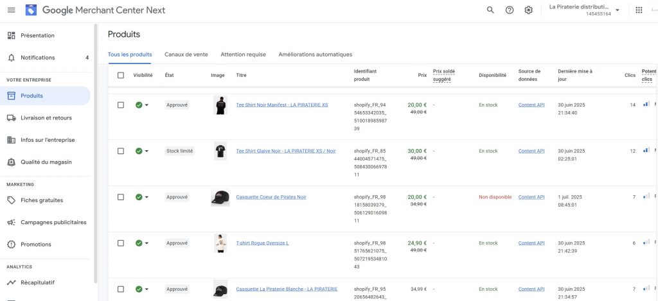Click the 24,90 € price value

(417, 243)
